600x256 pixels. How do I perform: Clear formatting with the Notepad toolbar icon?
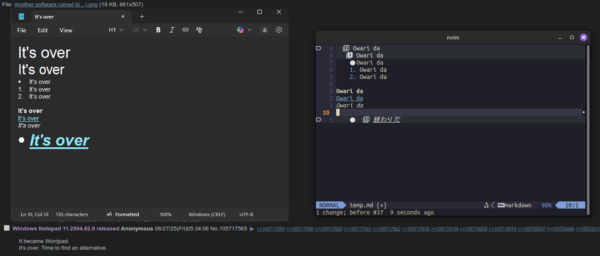199,30
